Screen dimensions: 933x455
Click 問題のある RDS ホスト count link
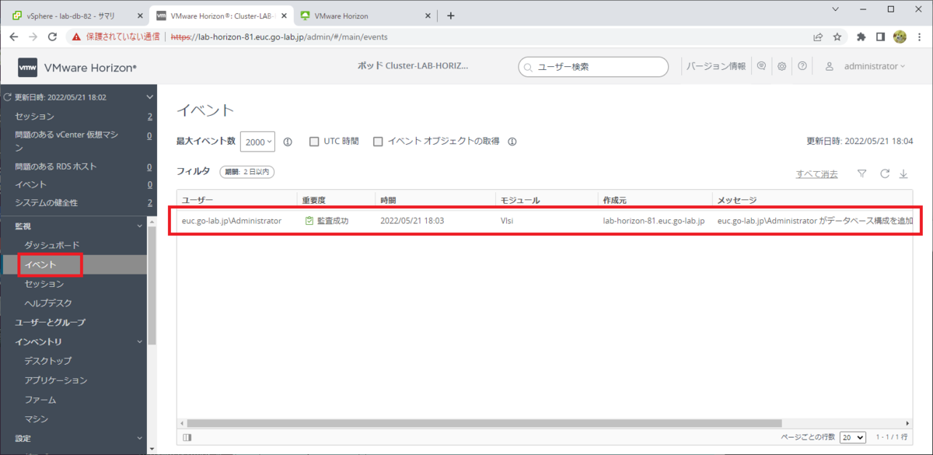click(149, 166)
